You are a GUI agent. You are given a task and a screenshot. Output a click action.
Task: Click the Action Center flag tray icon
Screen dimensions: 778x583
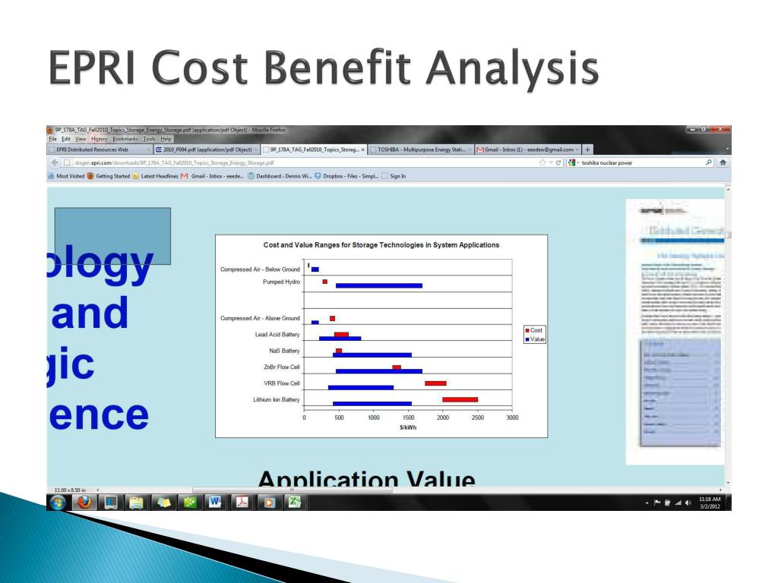[x=657, y=503]
